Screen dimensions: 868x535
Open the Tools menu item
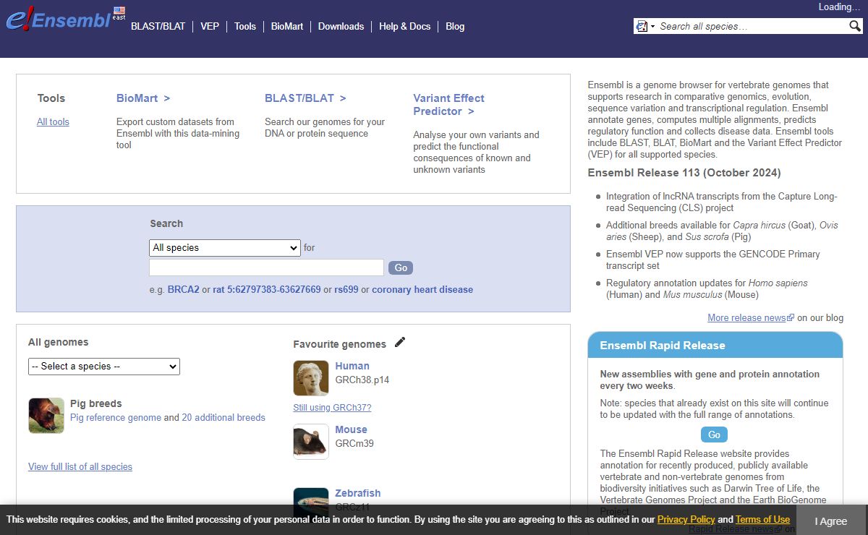pyautogui.click(x=245, y=26)
